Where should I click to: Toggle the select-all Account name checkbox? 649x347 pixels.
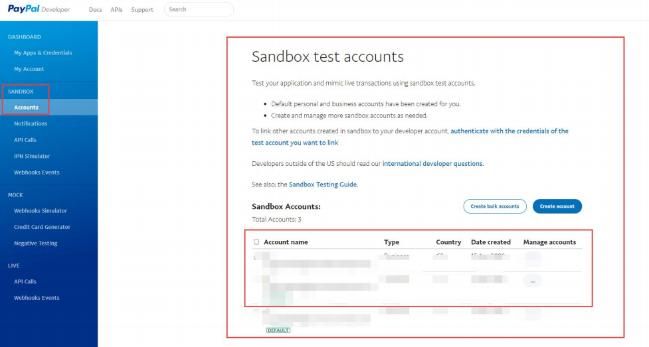tap(256, 242)
